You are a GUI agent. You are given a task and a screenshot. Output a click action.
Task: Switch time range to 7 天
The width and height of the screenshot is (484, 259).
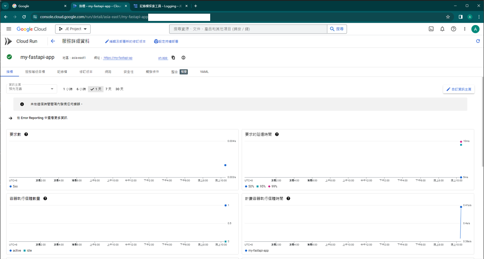click(108, 89)
